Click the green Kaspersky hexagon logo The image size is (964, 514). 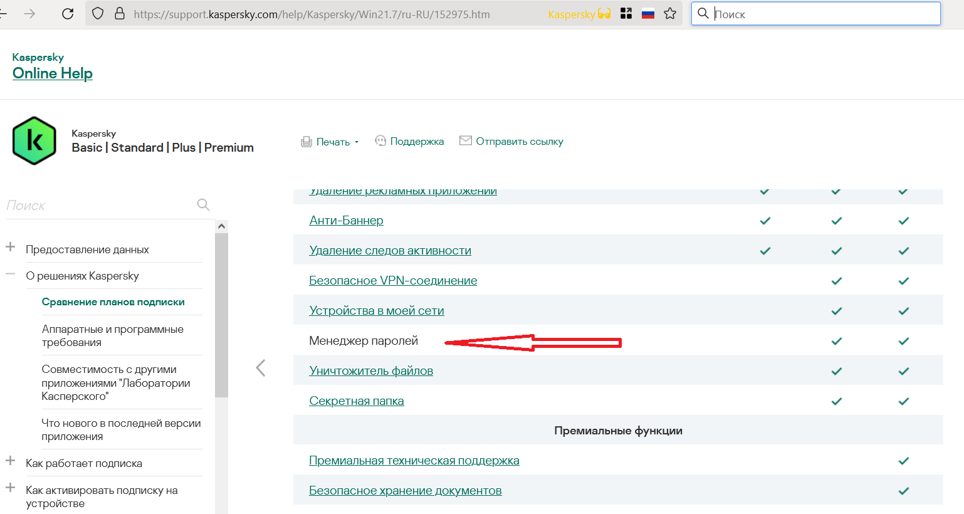click(x=34, y=140)
